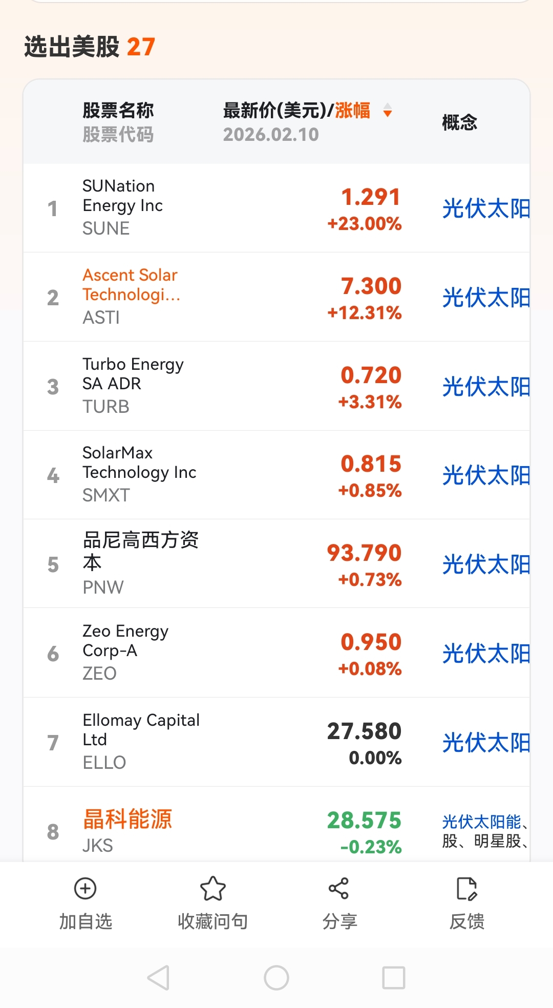The height and width of the screenshot is (1008, 553).
Task: Open SolarMax Technology Inc entry
Action: (139, 474)
